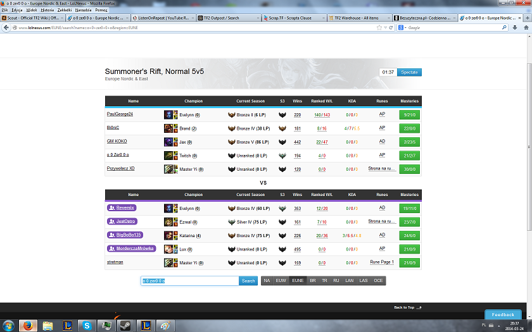Click the 19/11/0 masteries button for Reversix
532x332 pixels.
pos(409,208)
